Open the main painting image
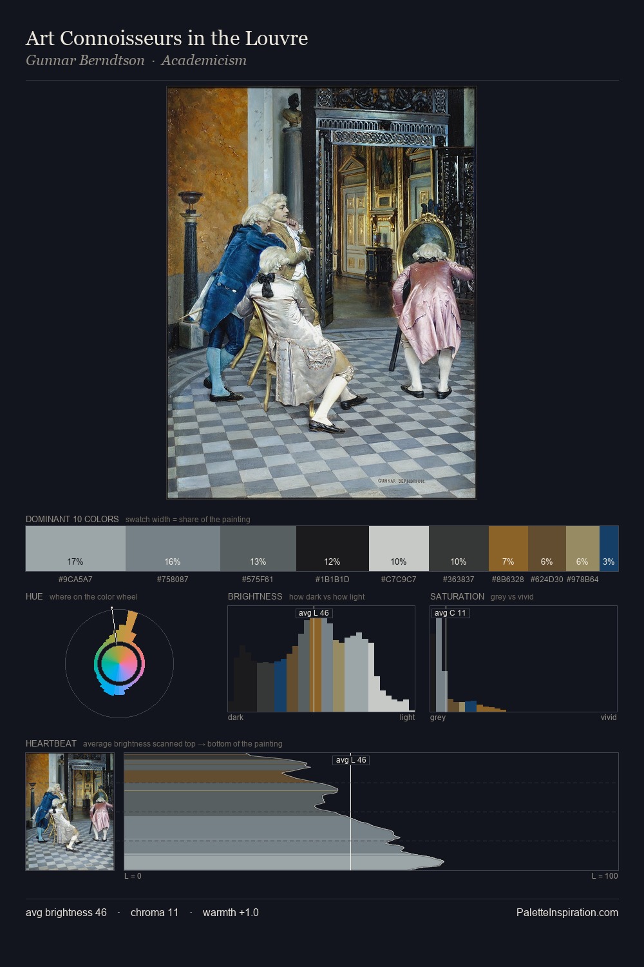644x967 pixels. 321,293
